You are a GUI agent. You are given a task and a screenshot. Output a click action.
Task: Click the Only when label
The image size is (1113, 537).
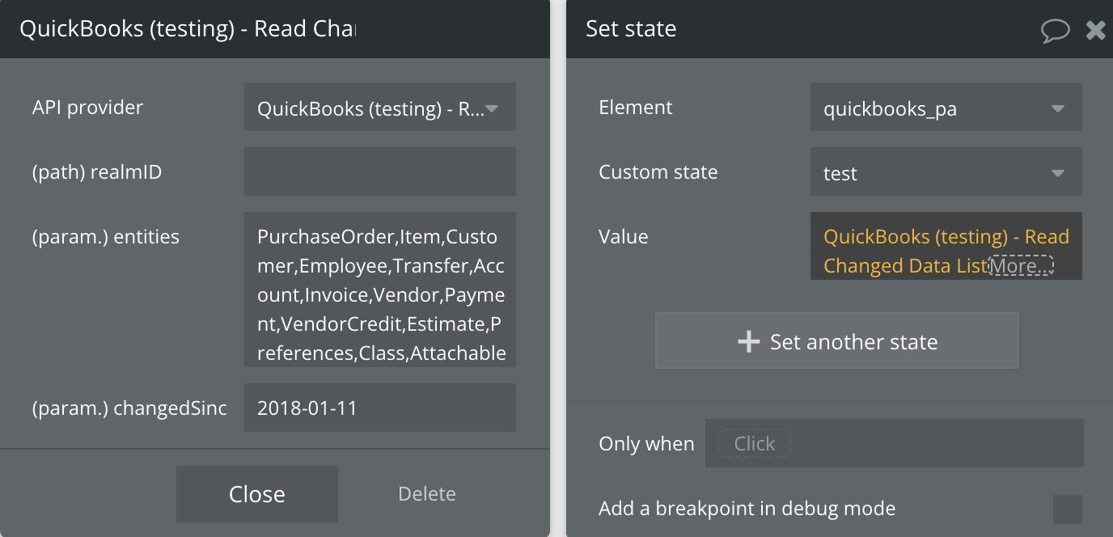646,444
